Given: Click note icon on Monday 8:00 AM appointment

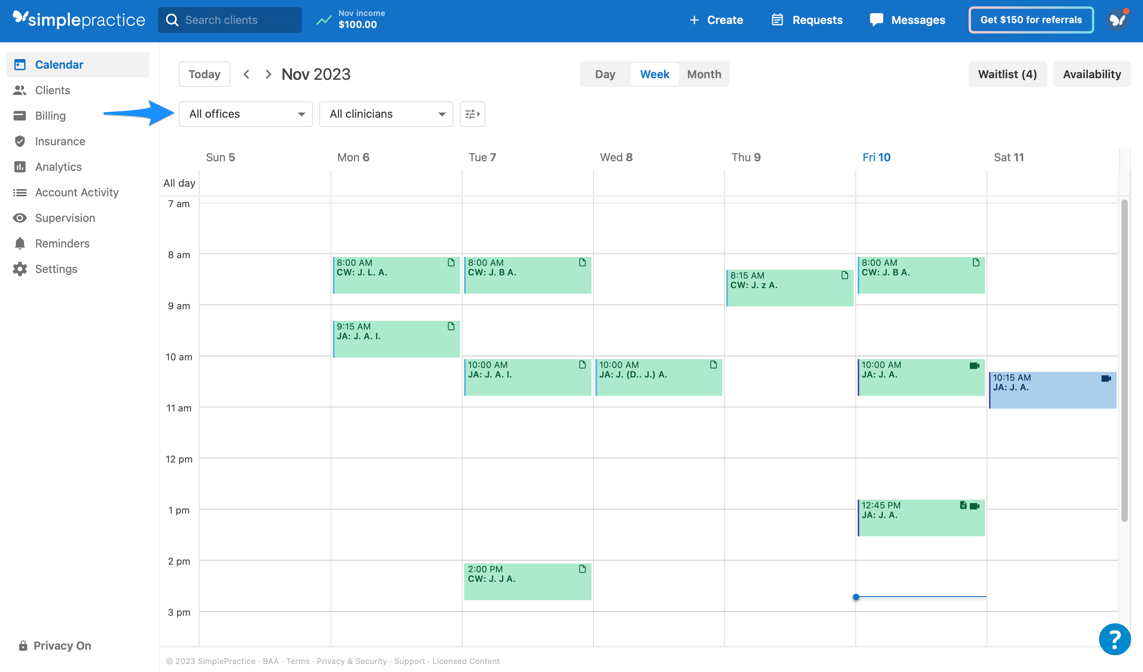Looking at the screenshot, I should point(451,263).
